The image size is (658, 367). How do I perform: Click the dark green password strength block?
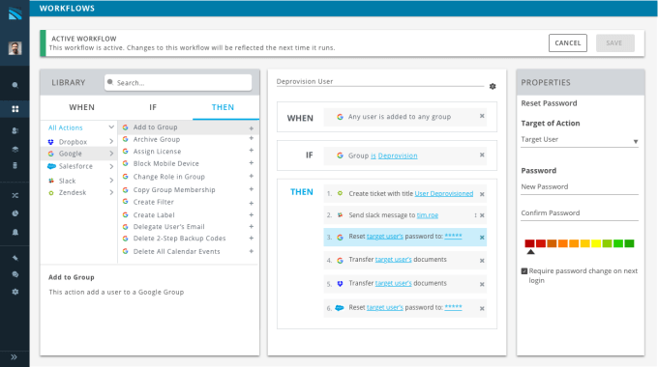pyautogui.click(x=629, y=243)
